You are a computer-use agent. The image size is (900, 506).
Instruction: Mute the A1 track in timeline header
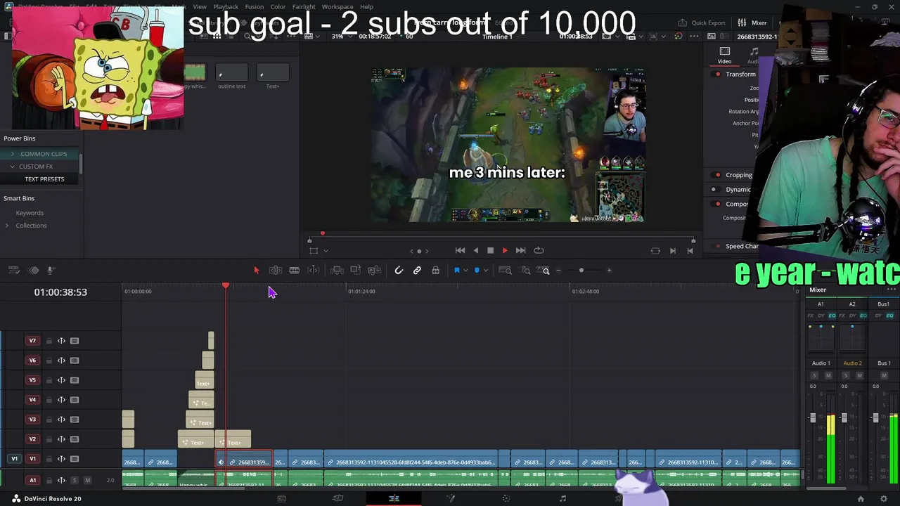pyautogui.click(x=87, y=481)
